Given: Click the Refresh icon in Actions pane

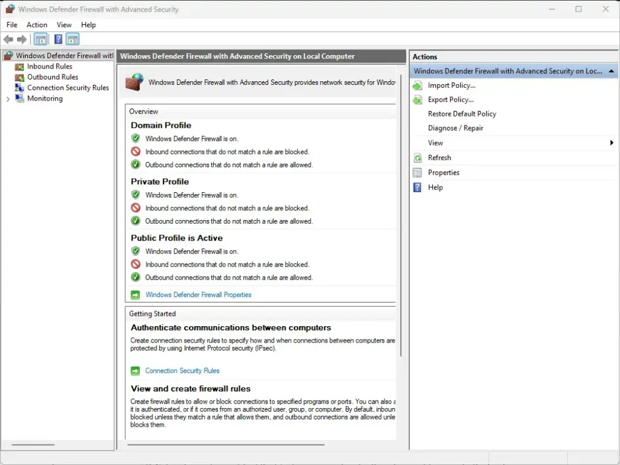Looking at the screenshot, I should coord(418,158).
